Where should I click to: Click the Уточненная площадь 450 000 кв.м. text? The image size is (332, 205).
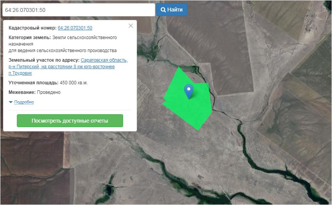point(48,83)
